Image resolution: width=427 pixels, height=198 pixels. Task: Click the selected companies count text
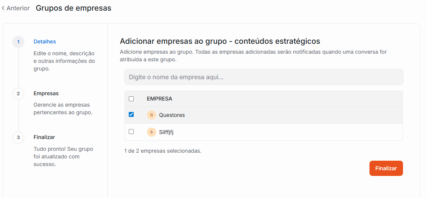coord(163,151)
